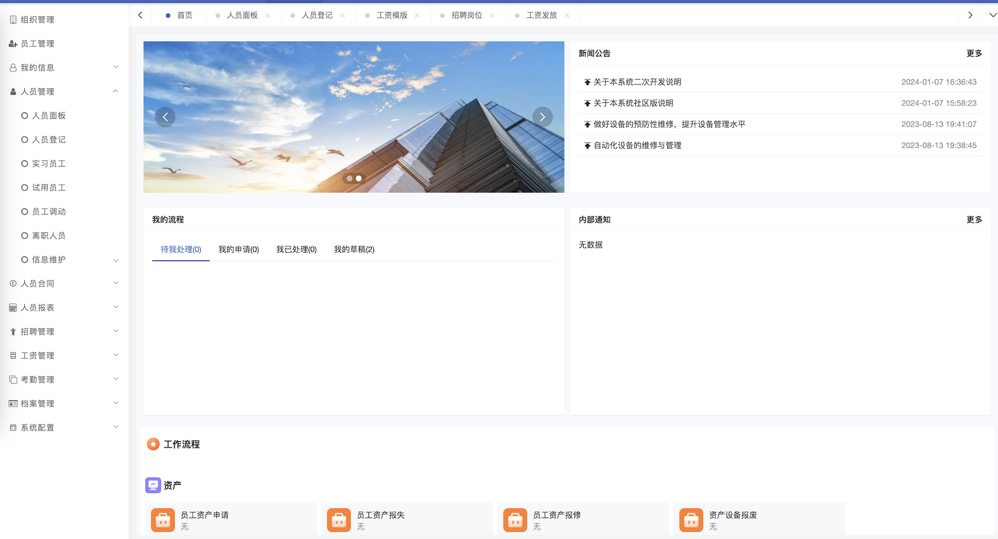Click the purple 资产 section icon

(153, 485)
